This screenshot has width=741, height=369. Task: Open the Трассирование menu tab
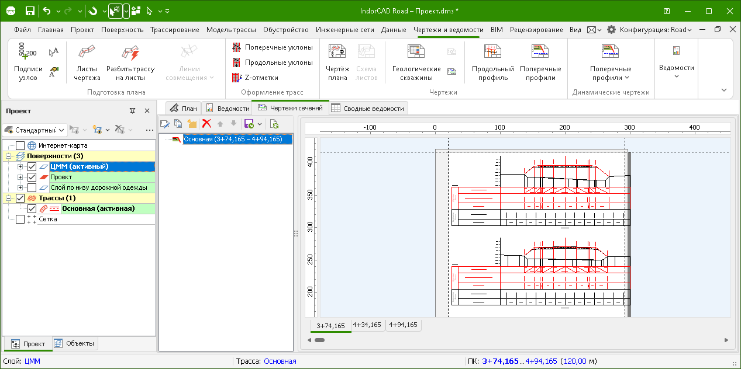[174, 30]
